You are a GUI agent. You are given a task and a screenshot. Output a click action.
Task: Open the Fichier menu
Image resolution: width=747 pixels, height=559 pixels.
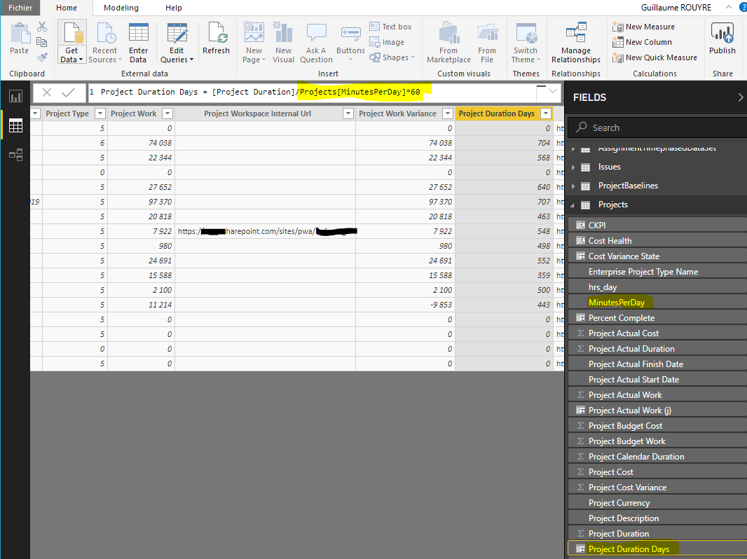point(20,8)
